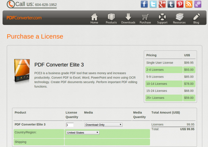Open the Resources navigation item

coord(179,18)
